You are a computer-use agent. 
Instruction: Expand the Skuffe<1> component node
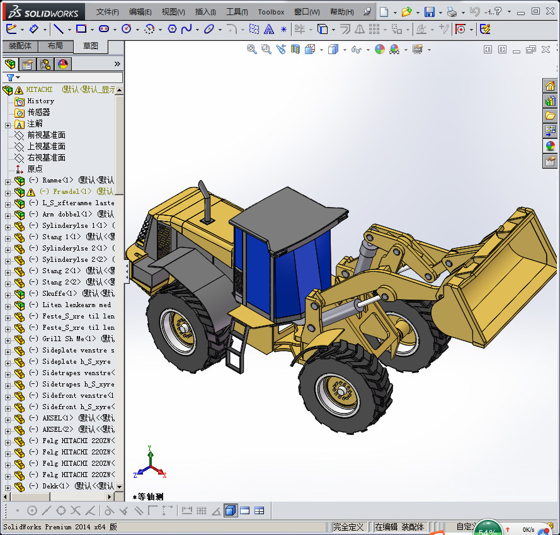tap(8, 295)
